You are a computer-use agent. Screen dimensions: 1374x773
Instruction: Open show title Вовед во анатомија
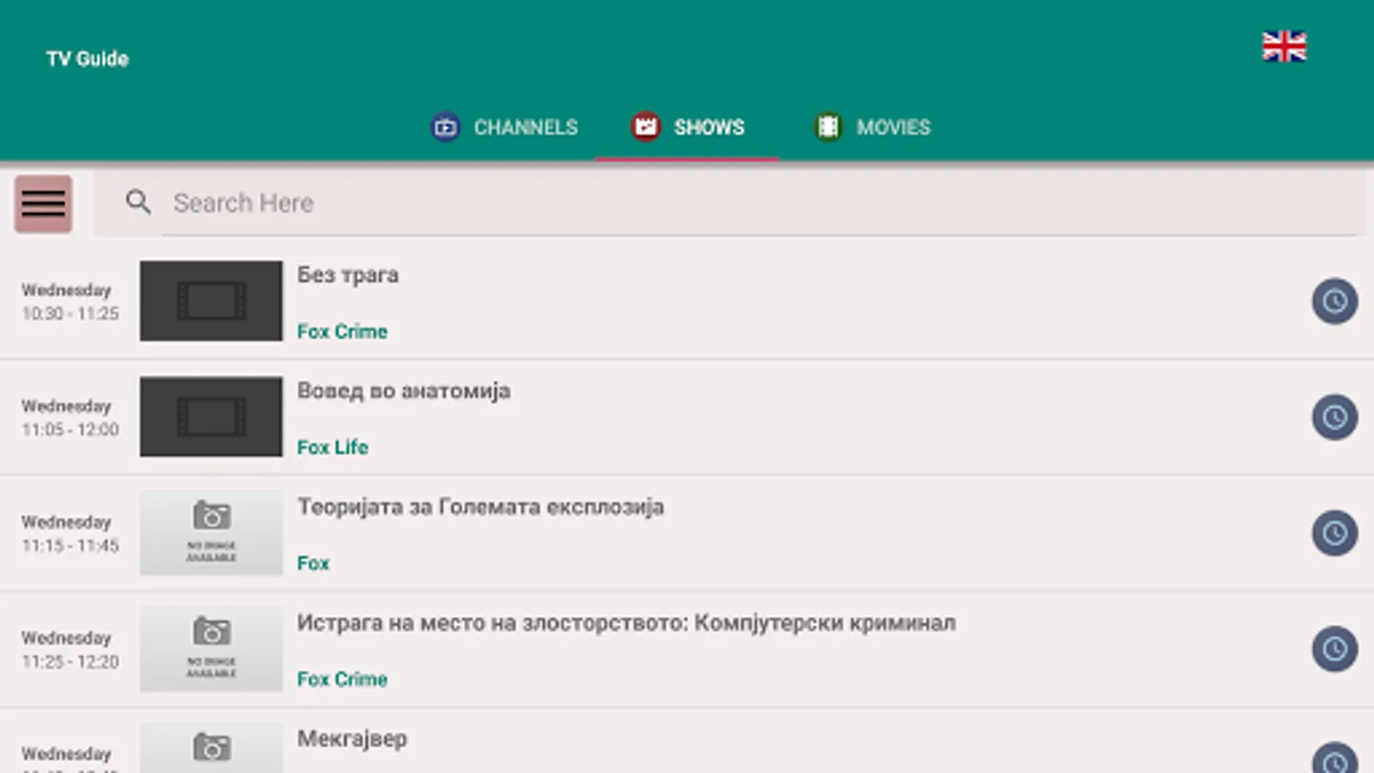[404, 391]
